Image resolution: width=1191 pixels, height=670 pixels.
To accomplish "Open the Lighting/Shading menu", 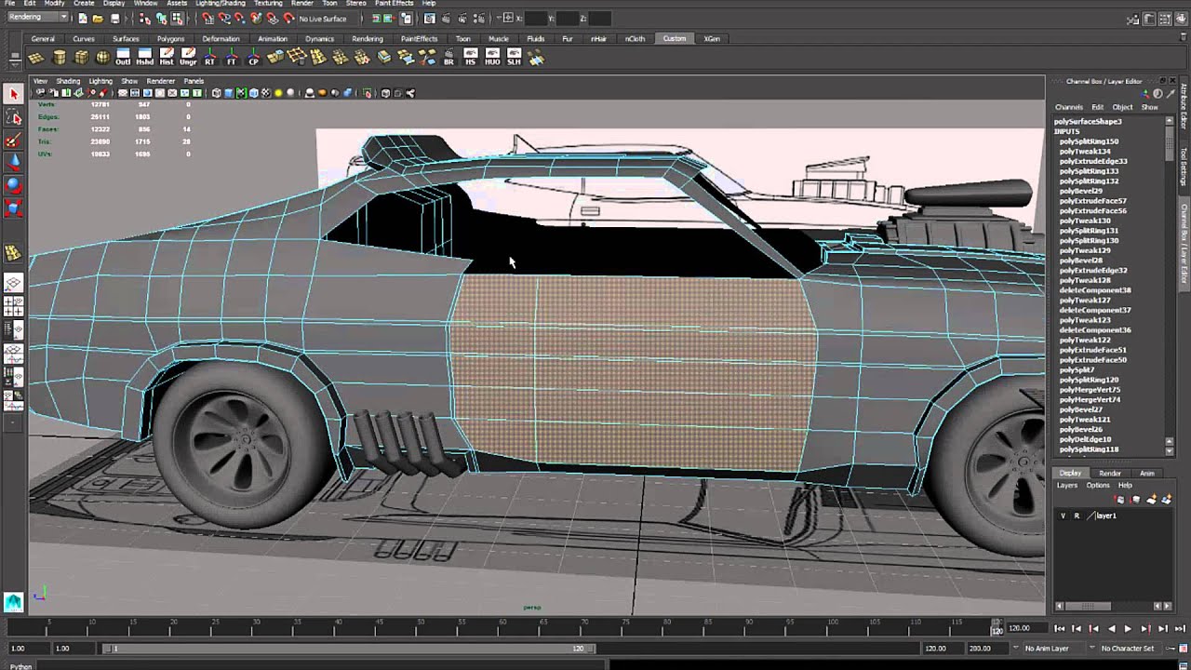I will coord(220,4).
